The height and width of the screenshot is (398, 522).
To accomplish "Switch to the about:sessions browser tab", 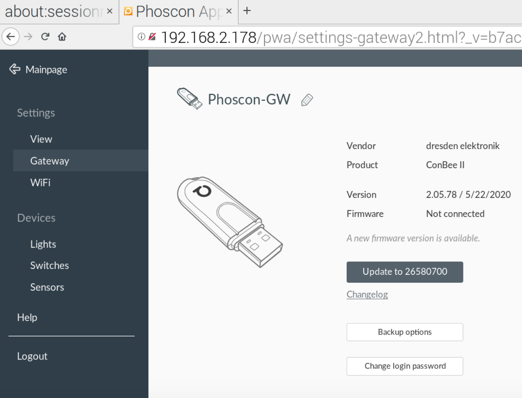I will pos(51,11).
